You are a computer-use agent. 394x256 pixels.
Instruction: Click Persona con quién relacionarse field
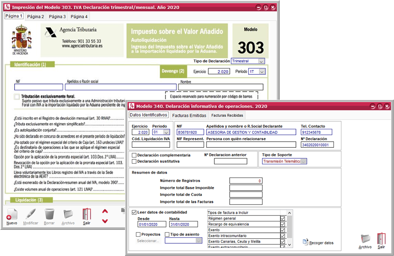pyautogui.click(x=251, y=145)
